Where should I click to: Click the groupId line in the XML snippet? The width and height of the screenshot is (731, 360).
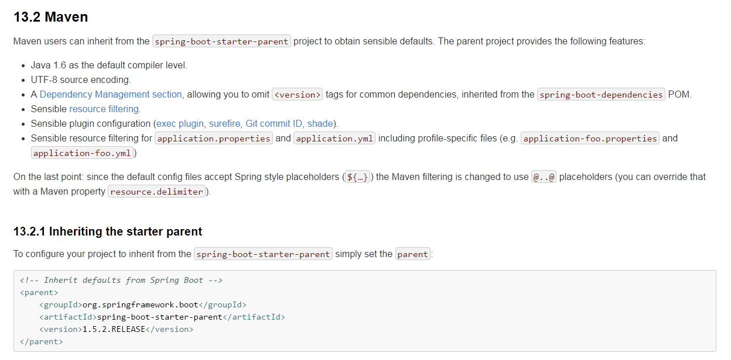click(x=143, y=304)
